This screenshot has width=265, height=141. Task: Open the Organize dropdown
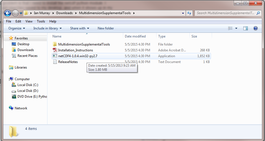pos(17,28)
